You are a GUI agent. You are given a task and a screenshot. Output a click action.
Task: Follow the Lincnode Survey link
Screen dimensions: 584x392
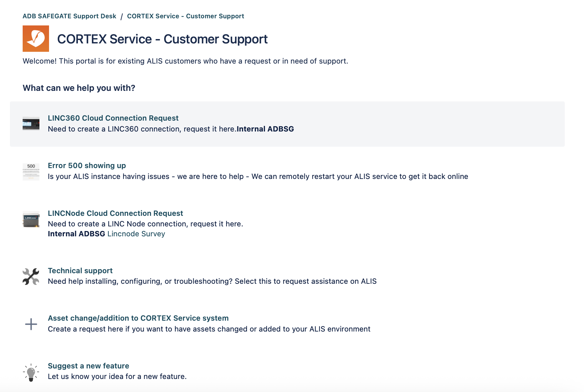tap(136, 234)
